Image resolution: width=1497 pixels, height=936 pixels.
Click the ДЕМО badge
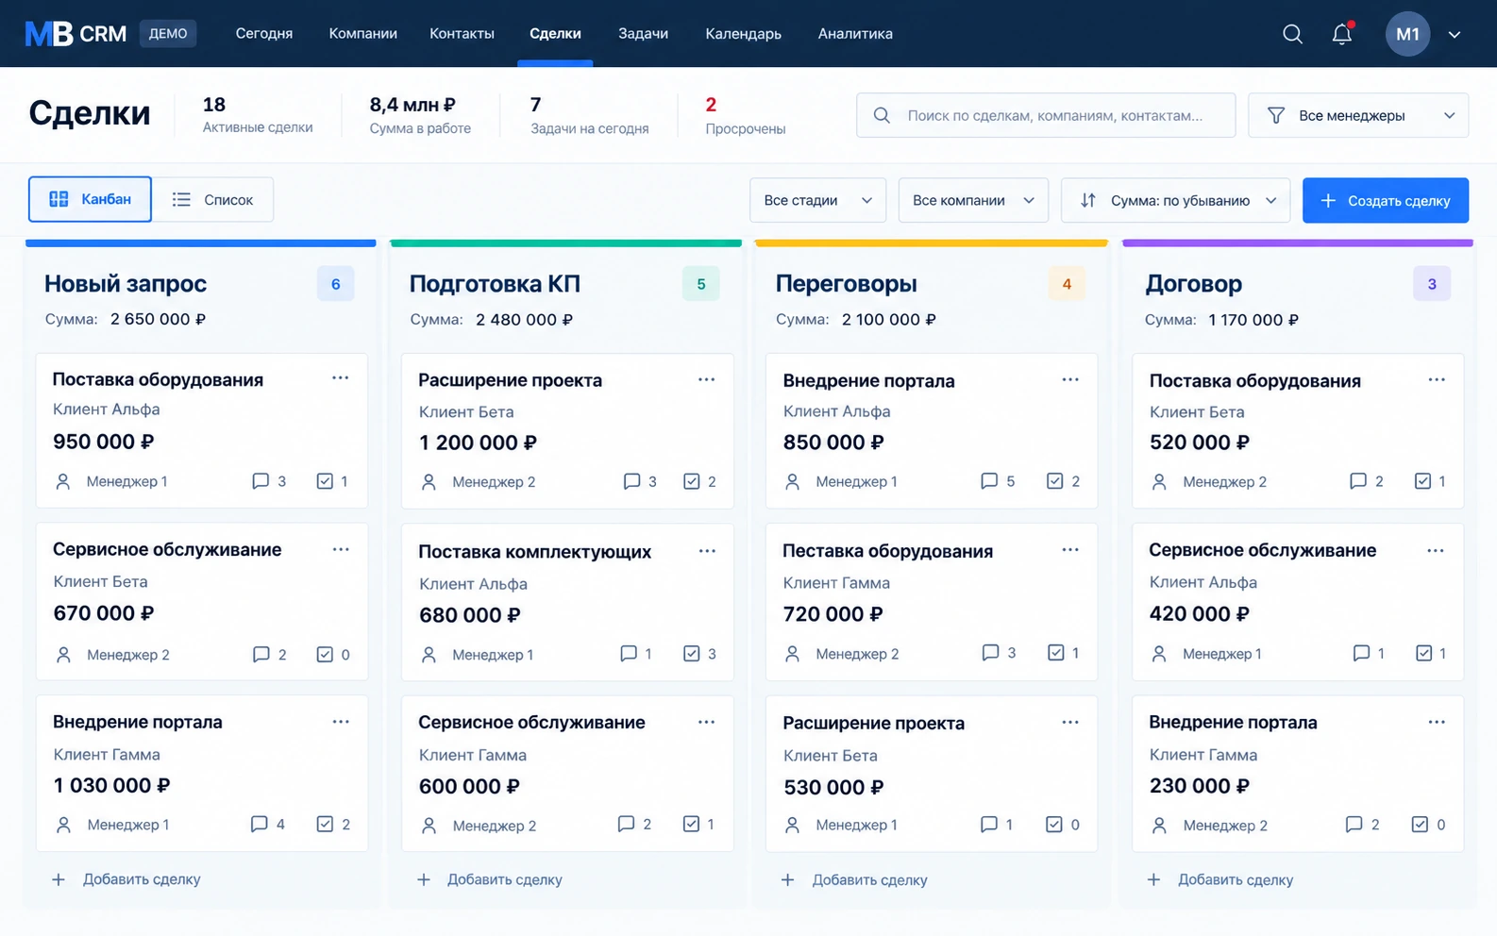[x=168, y=33]
